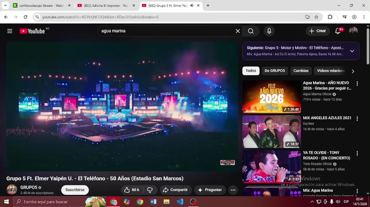Click the Chrome address bar URL

click(100, 17)
